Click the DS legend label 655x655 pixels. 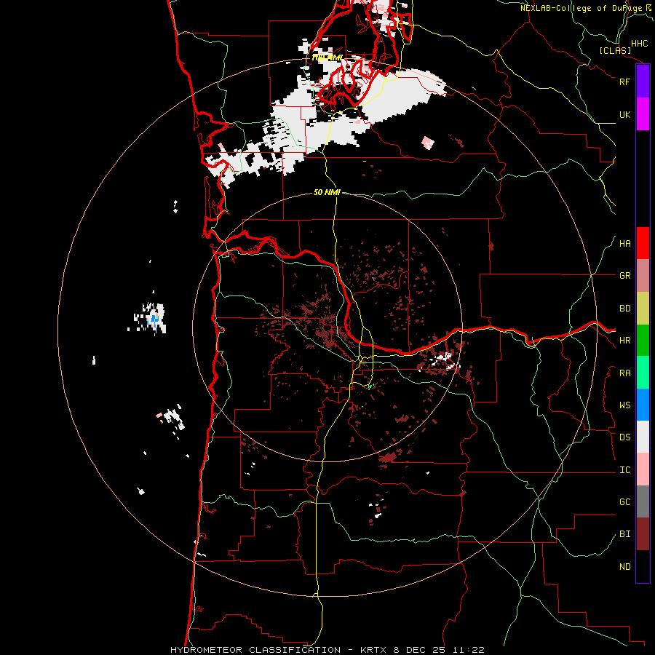[x=624, y=437]
